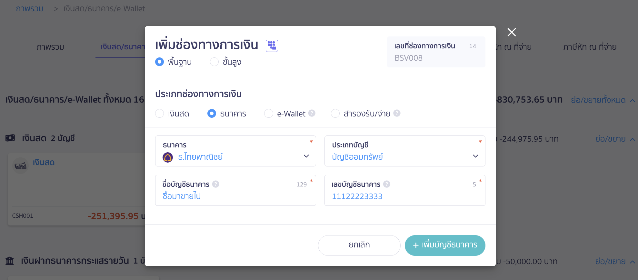638x280 pixels.
Task: Open help icon next to e-Wallet
Action: click(x=312, y=113)
